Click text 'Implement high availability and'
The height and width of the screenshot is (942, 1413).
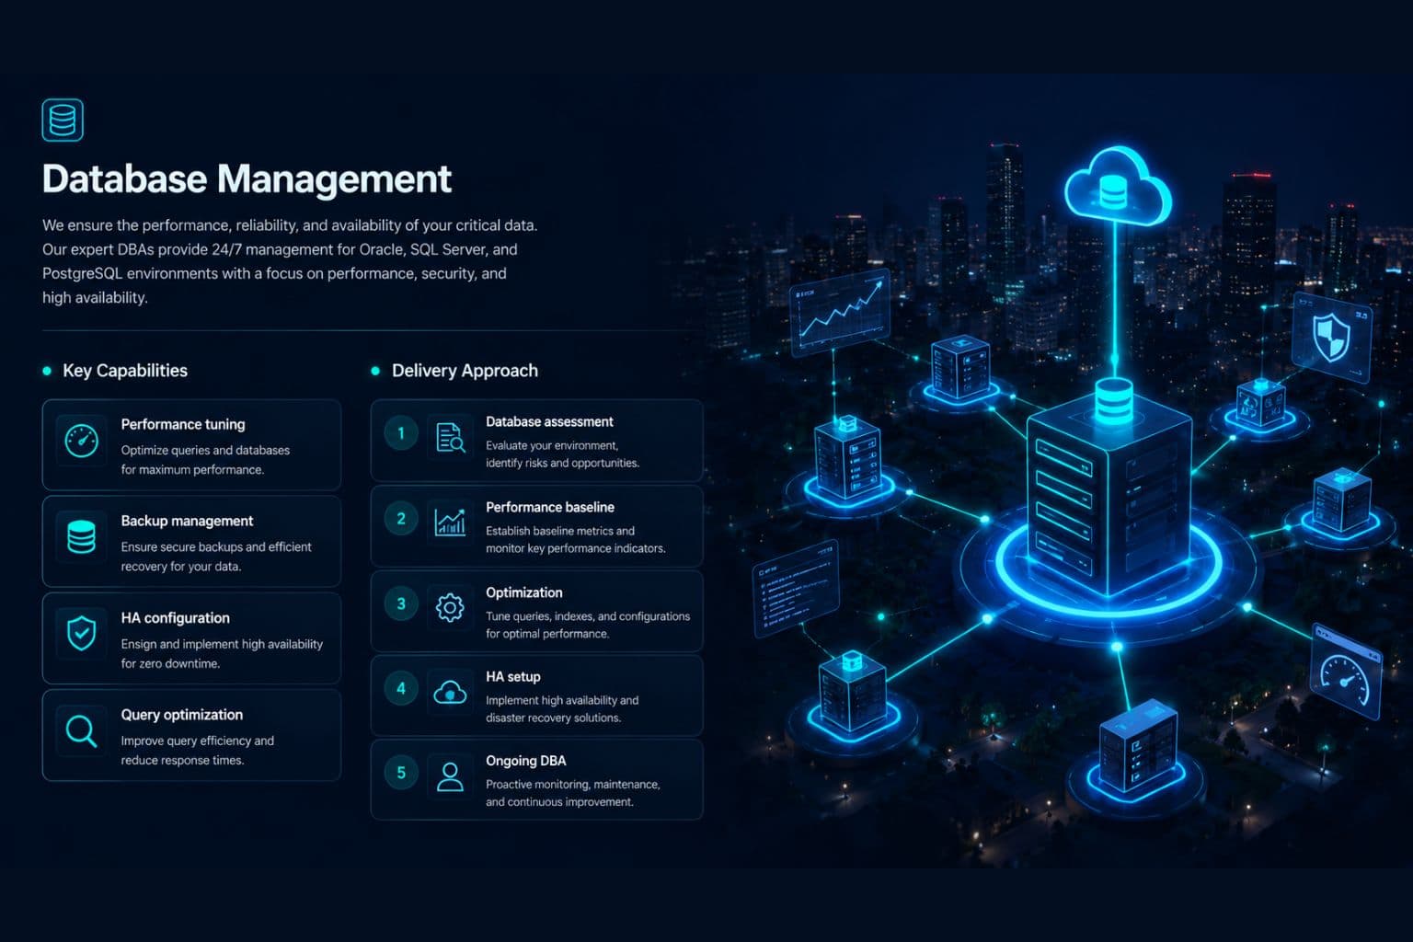coord(562,700)
